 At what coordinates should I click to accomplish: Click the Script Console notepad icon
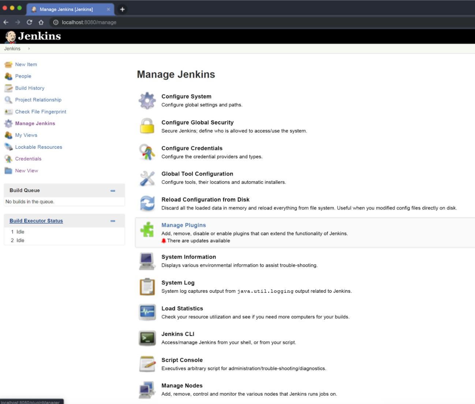[x=147, y=364]
